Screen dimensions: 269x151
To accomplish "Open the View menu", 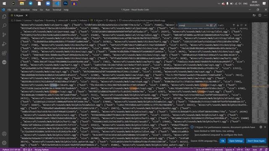I will point(34,10).
